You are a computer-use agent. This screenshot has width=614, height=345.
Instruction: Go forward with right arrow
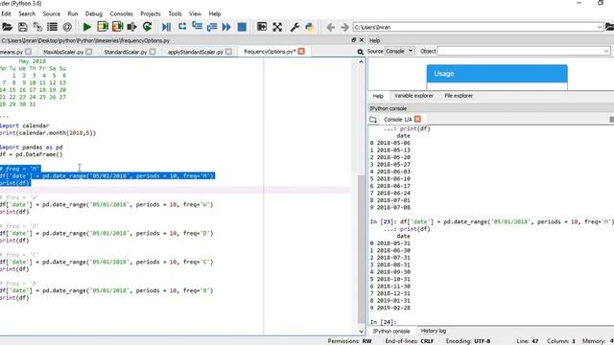coord(344,27)
